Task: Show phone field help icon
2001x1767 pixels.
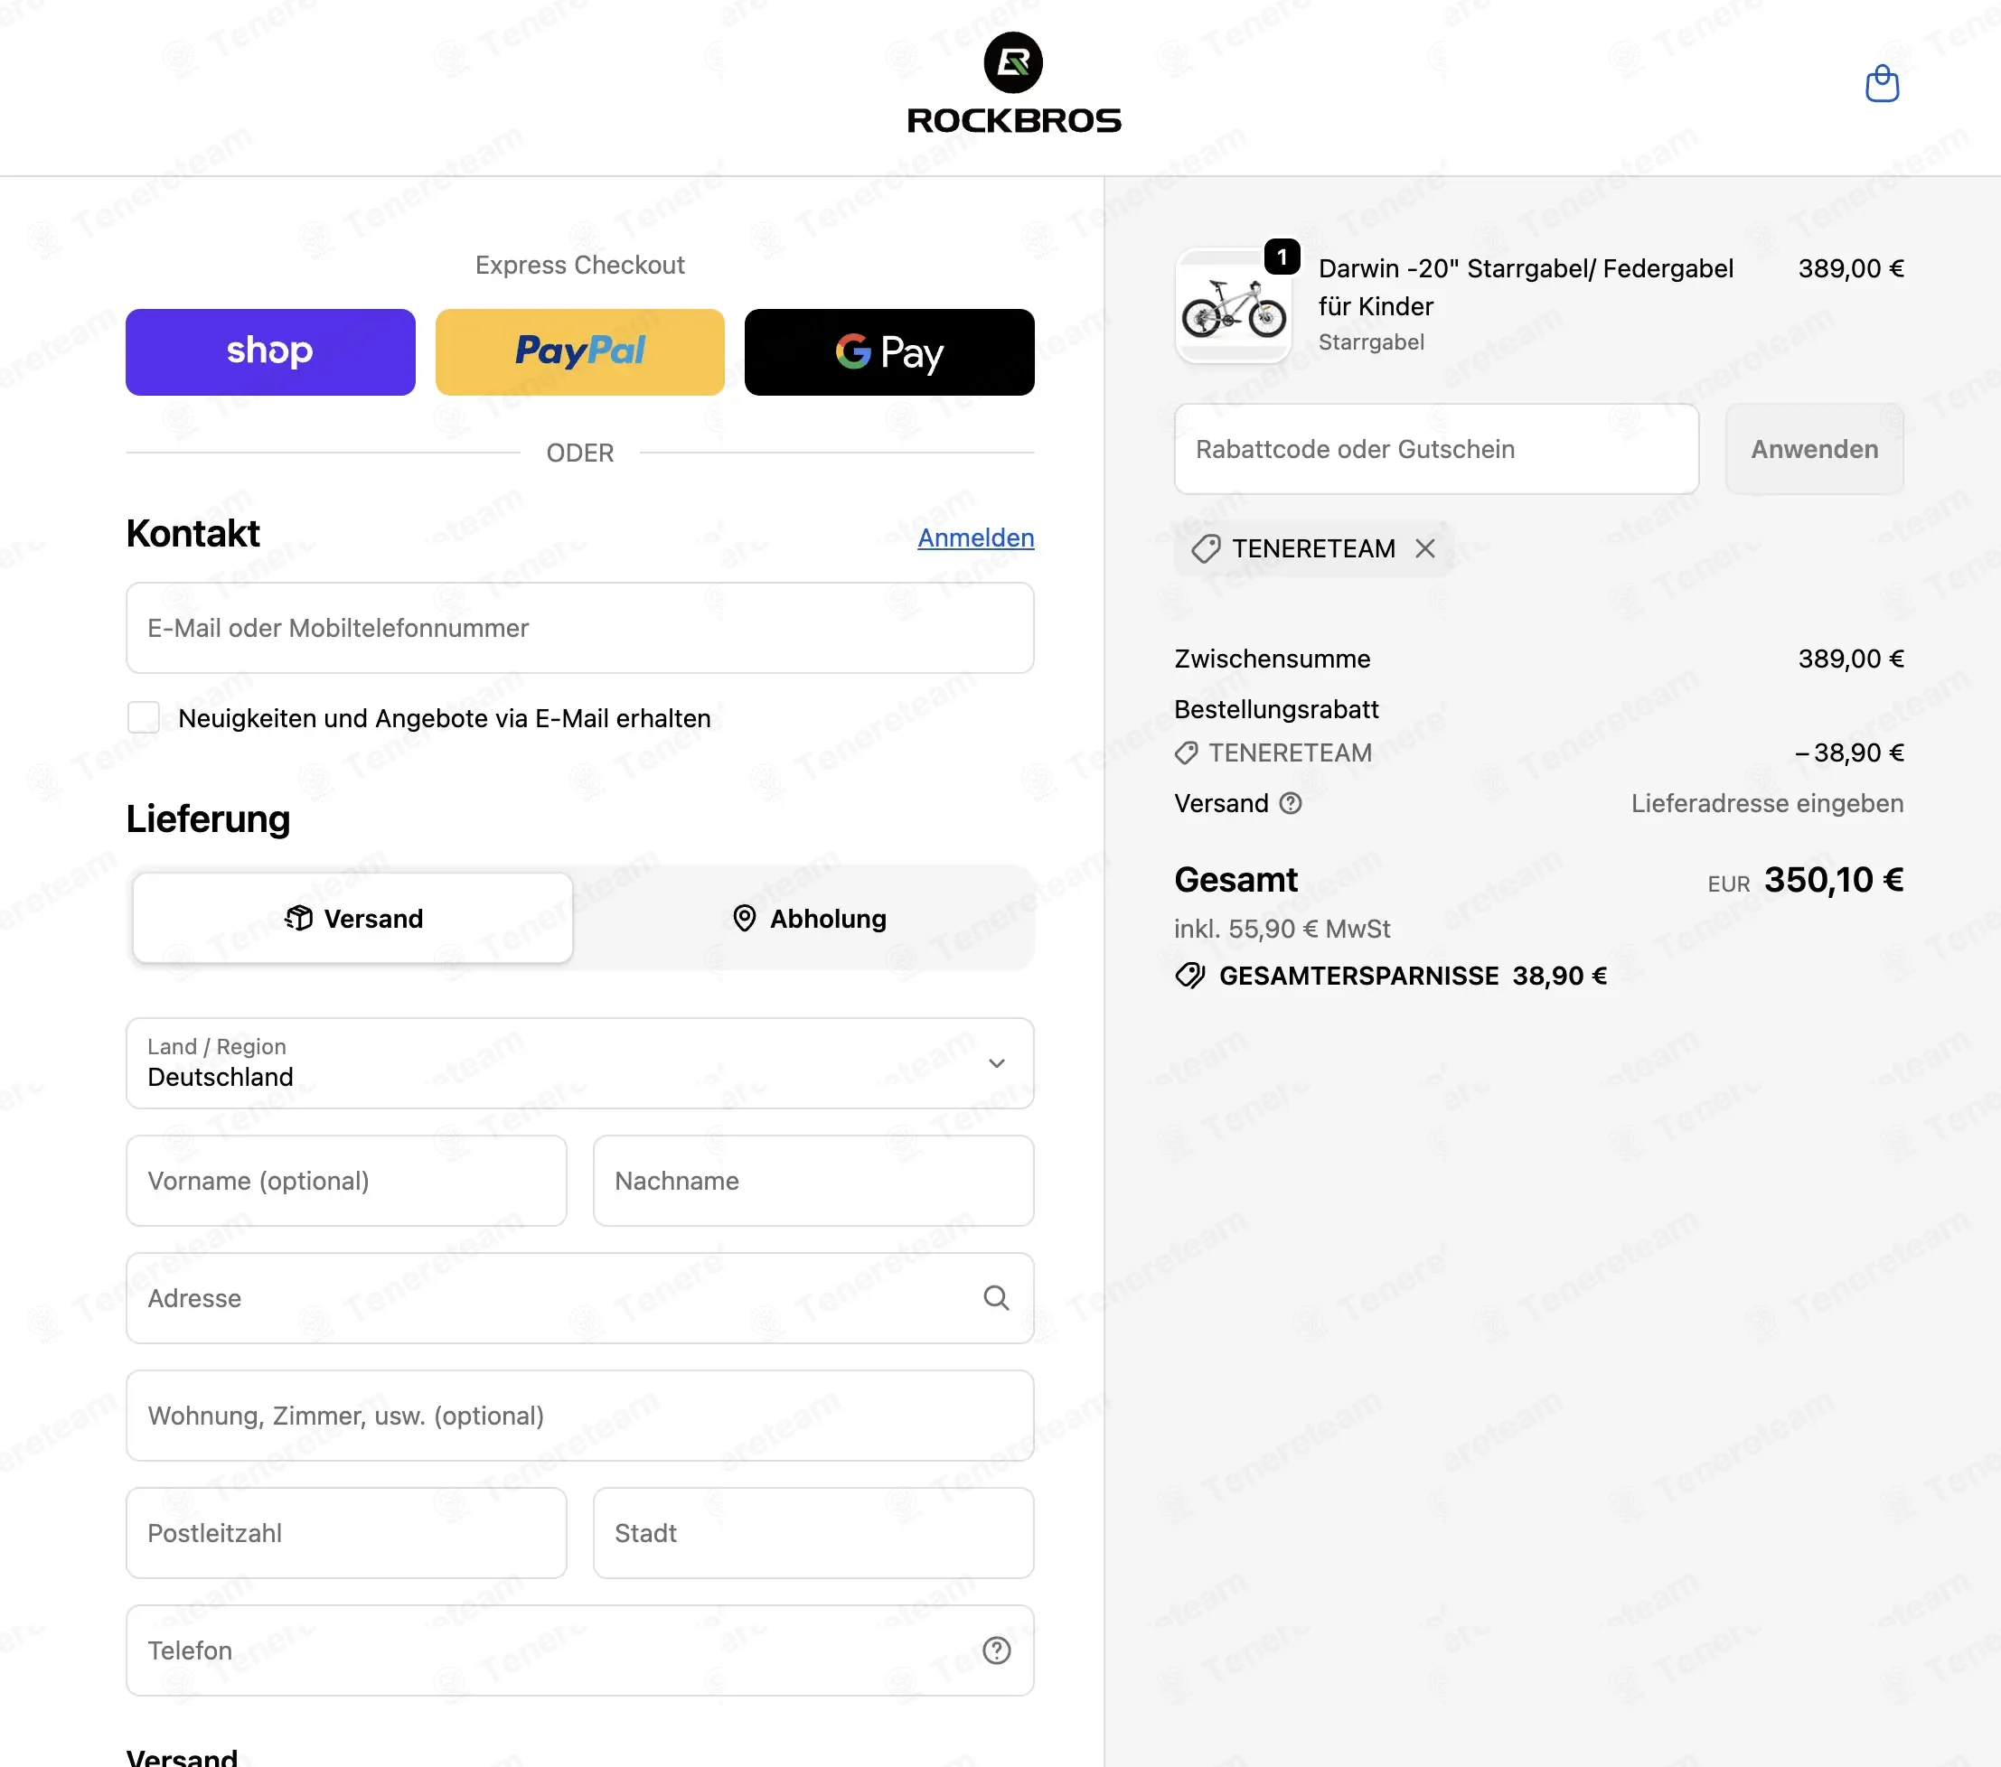Action: 996,1650
